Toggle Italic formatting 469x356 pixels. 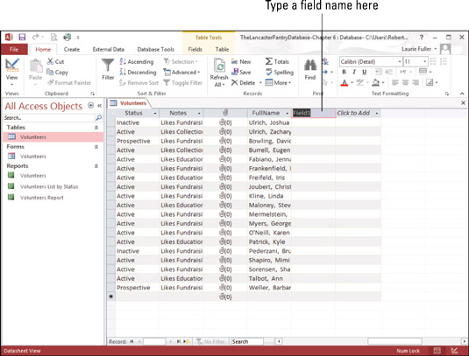(354, 72)
